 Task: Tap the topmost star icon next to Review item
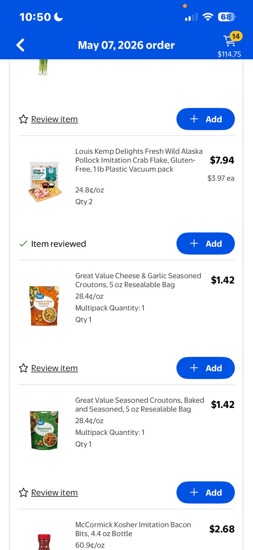pyautogui.click(x=23, y=119)
